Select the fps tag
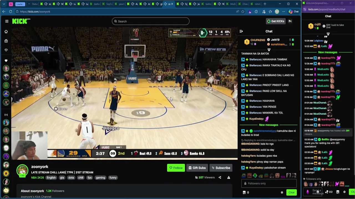355x199 pixels. tap(90, 178)
